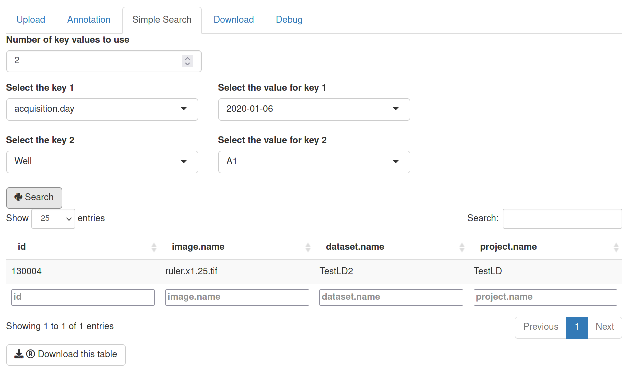The image size is (626, 373).
Task: Open the key 1 dropdown acquisition.day
Action: tap(102, 109)
